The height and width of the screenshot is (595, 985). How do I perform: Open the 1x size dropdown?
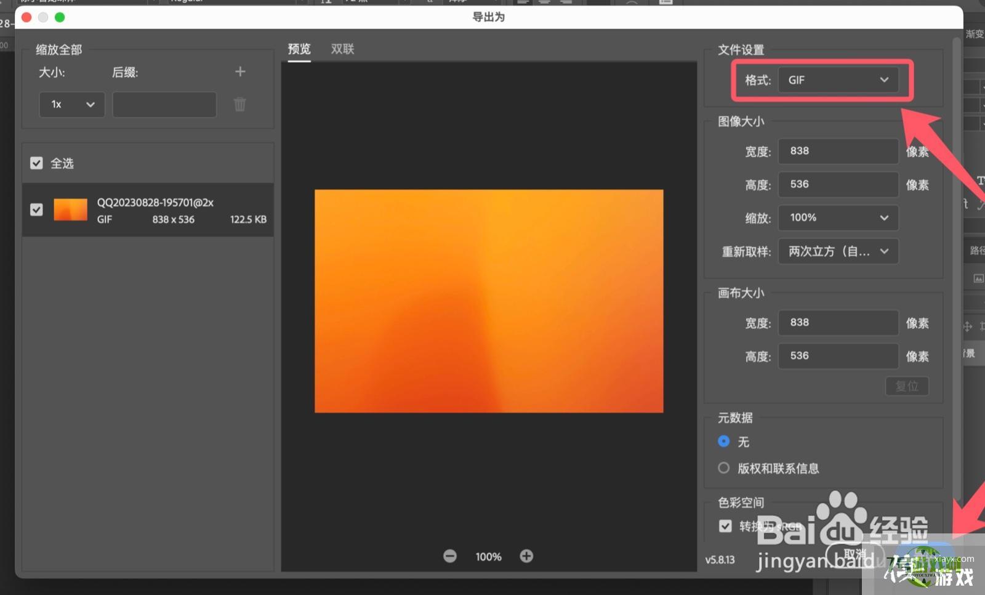(x=72, y=104)
